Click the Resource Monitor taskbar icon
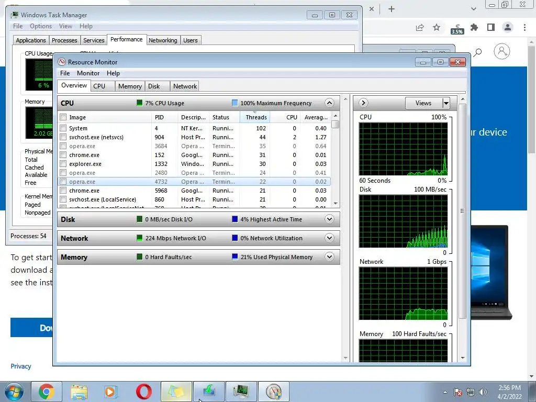This screenshot has height=402, width=536. pos(274,392)
